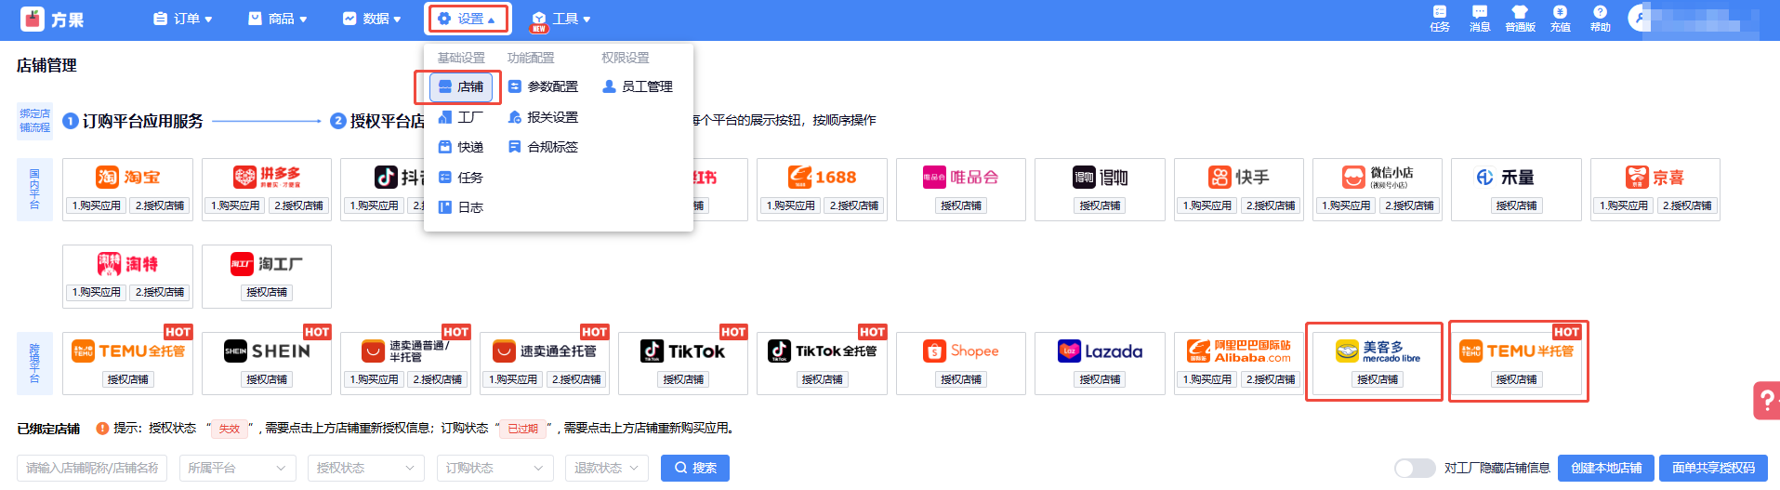Click the Lazada platform logo
Screen dimensions: 1780x490
coord(1100,351)
